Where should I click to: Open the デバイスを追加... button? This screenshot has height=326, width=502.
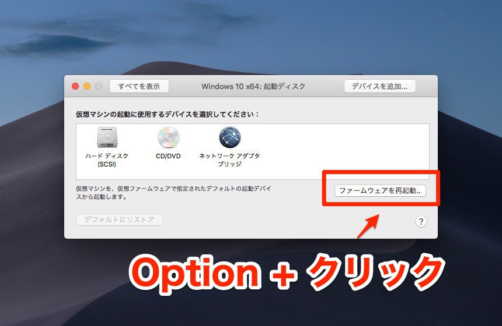tap(379, 86)
